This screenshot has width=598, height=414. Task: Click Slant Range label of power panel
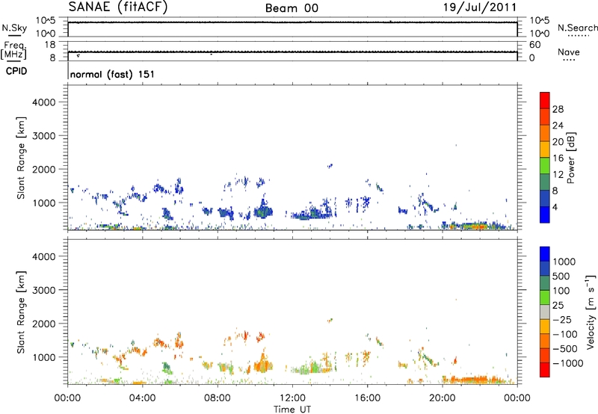coord(21,158)
